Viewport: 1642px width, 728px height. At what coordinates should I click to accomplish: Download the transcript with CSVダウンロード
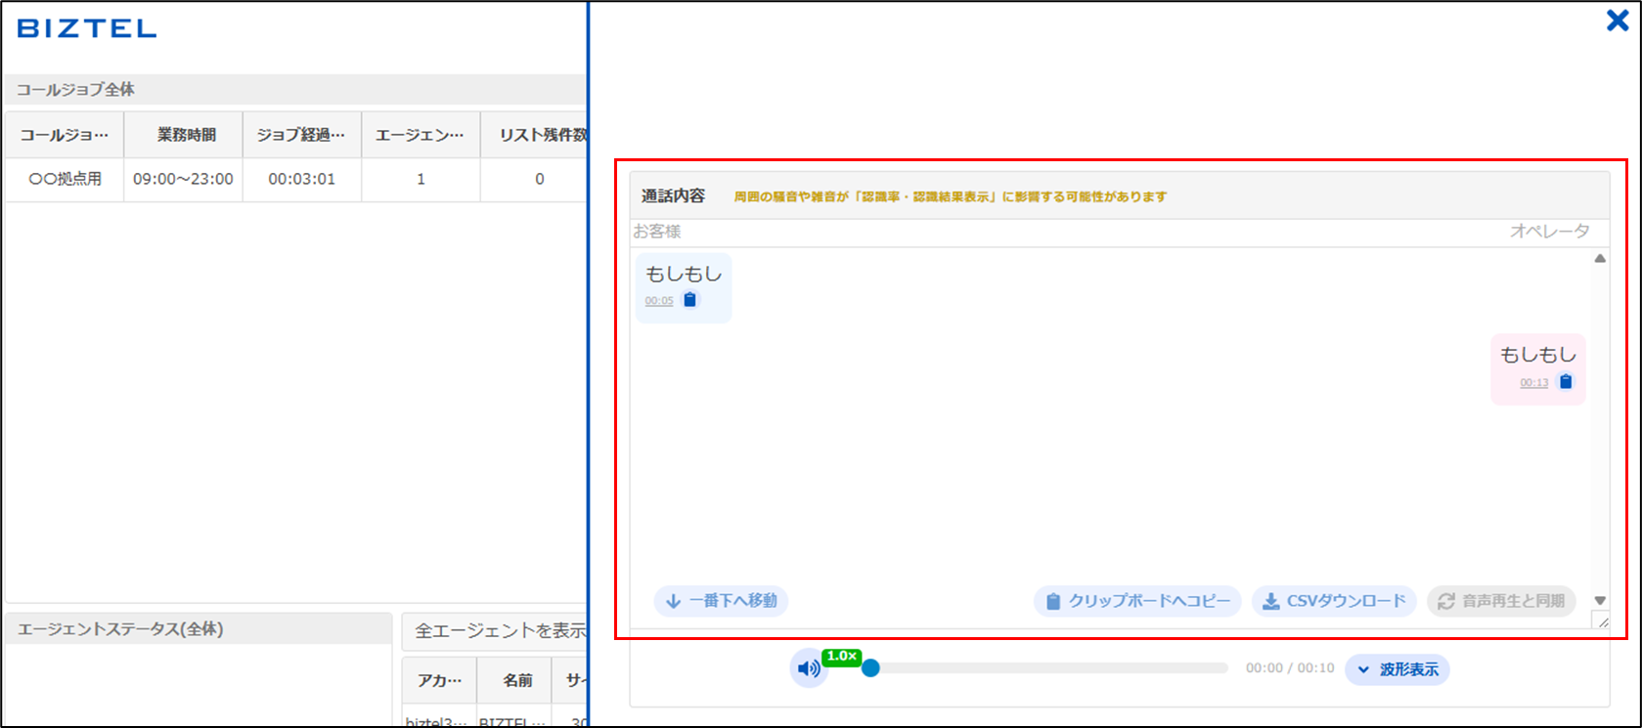(1334, 601)
